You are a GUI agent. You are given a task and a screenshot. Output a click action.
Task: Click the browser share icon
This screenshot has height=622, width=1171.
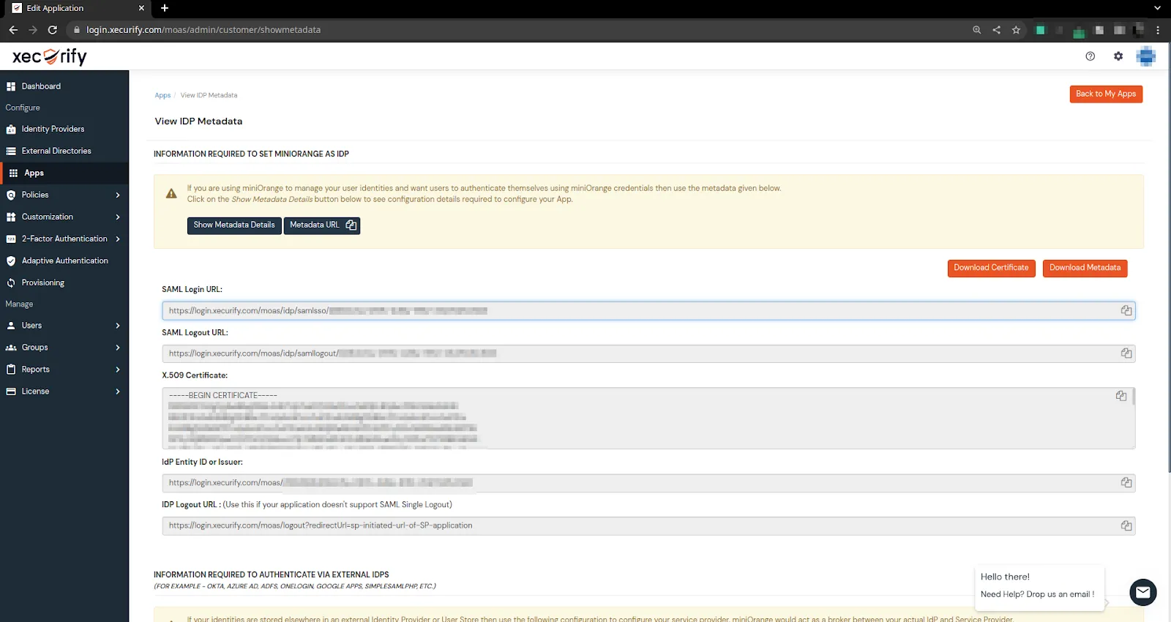click(996, 30)
